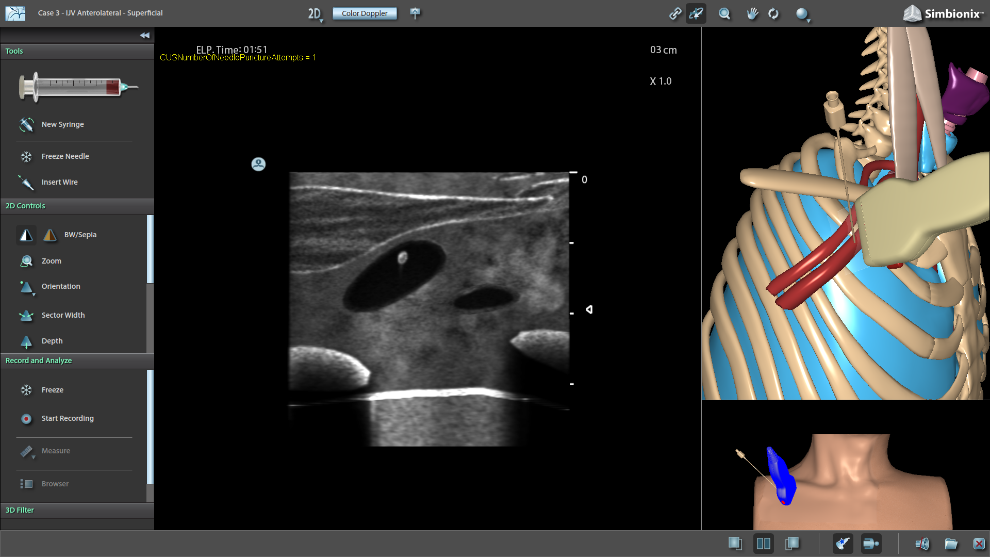
Task: Click the 'X 1.0' zoom readout
Action: [661, 81]
